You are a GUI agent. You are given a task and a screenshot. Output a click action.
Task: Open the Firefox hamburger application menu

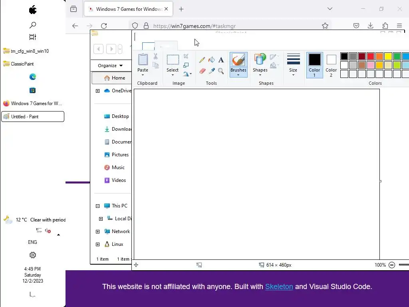399,26
